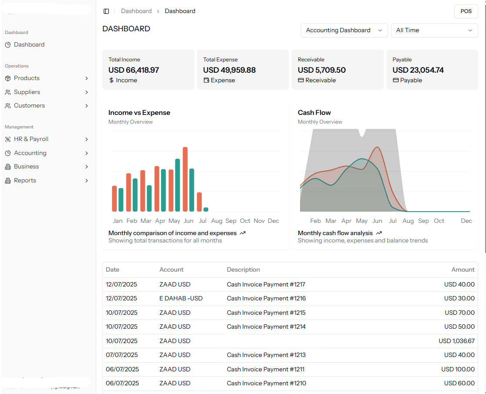Expand the HR & Payroll submenu chevron
This screenshot has height=394, width=486.
coord(87,139)
